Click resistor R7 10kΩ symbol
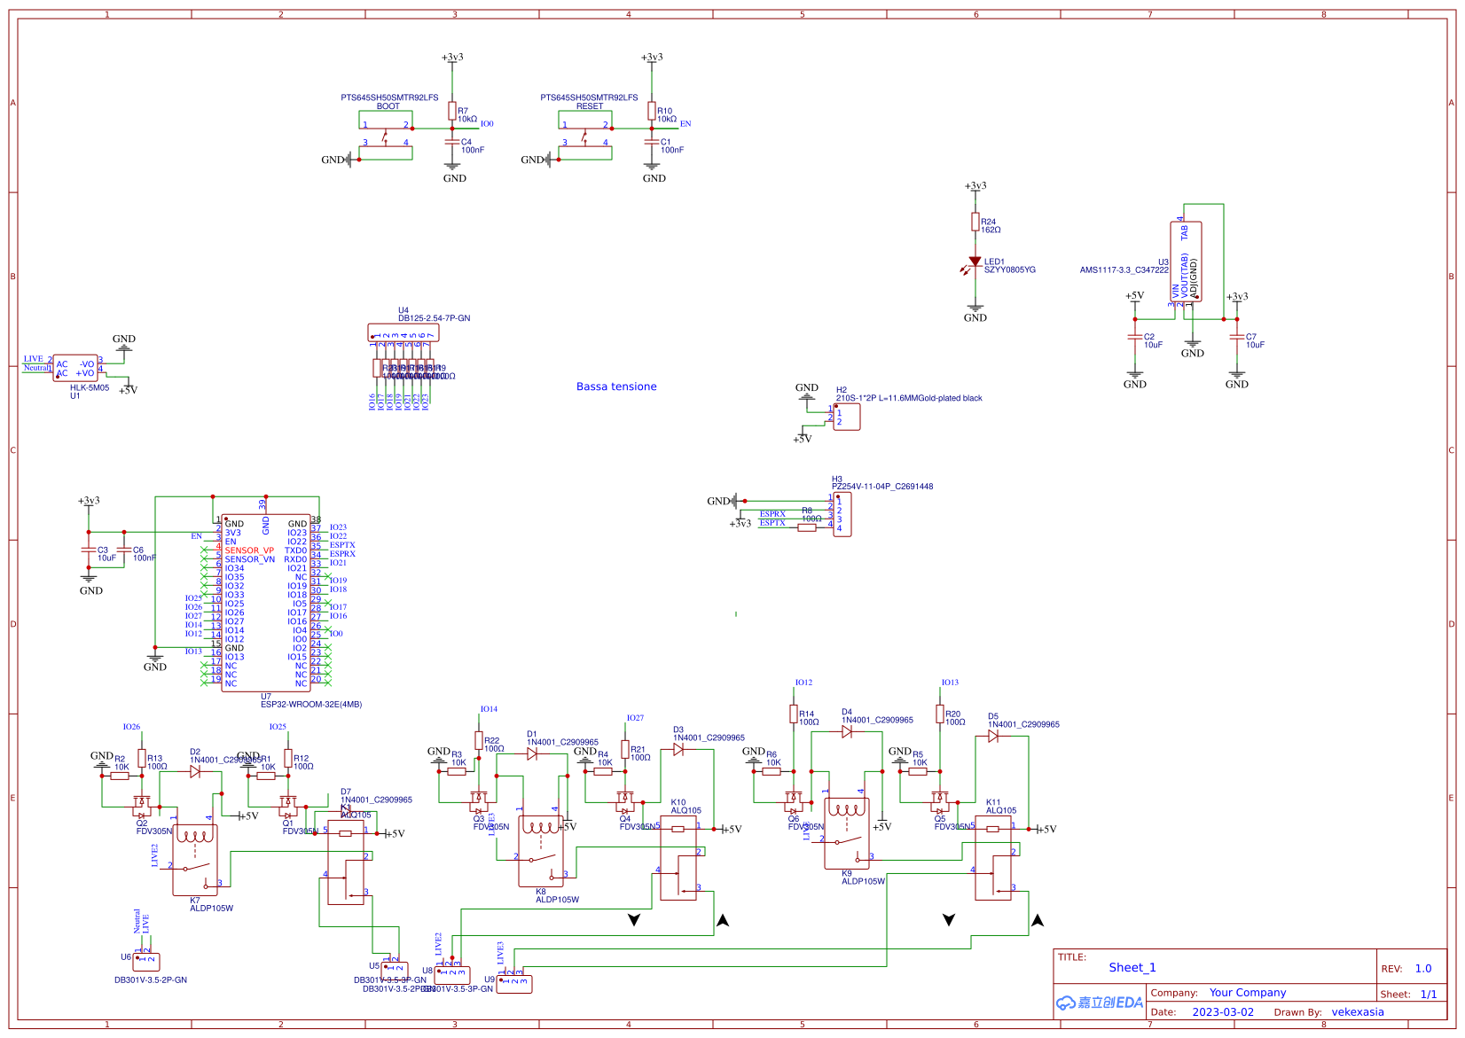Viewport: 1465px width, 1038px height. 452,111
